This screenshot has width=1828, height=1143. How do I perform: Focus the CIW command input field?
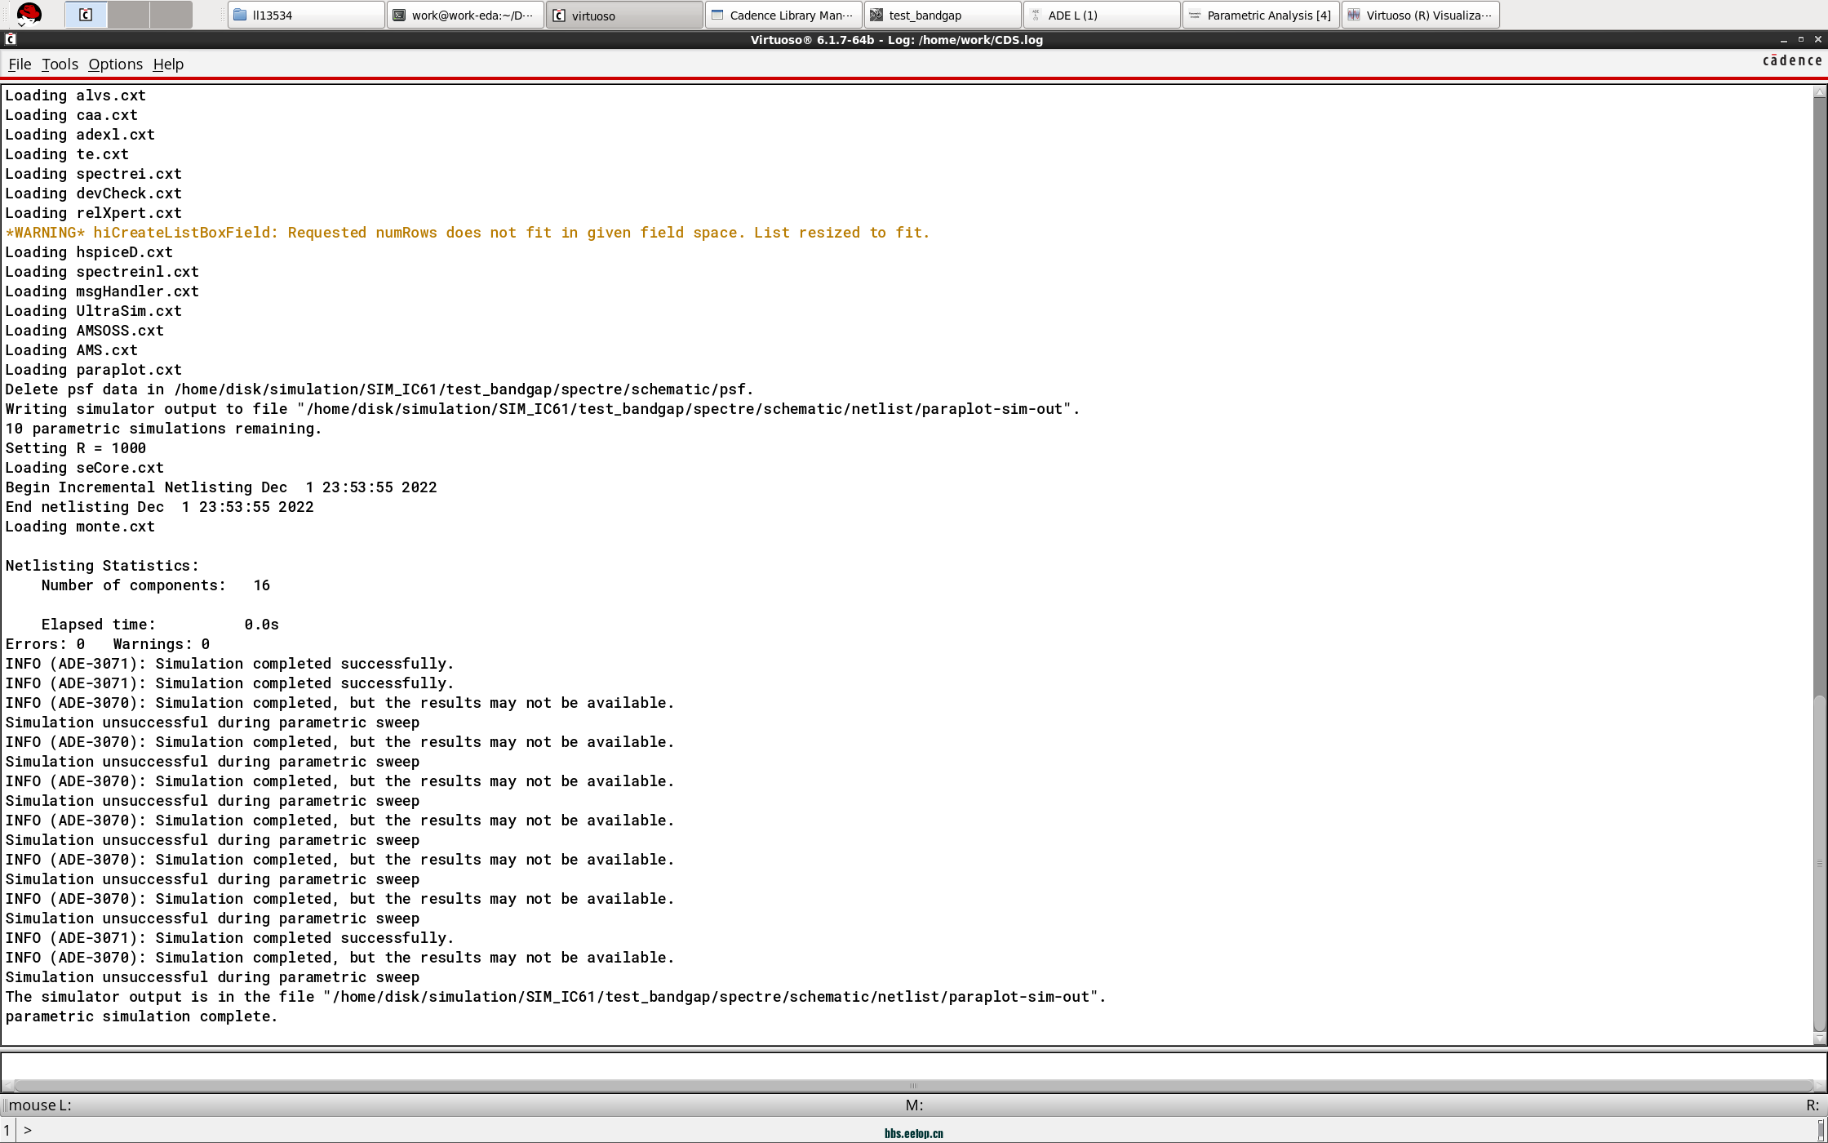(913, 1065)
